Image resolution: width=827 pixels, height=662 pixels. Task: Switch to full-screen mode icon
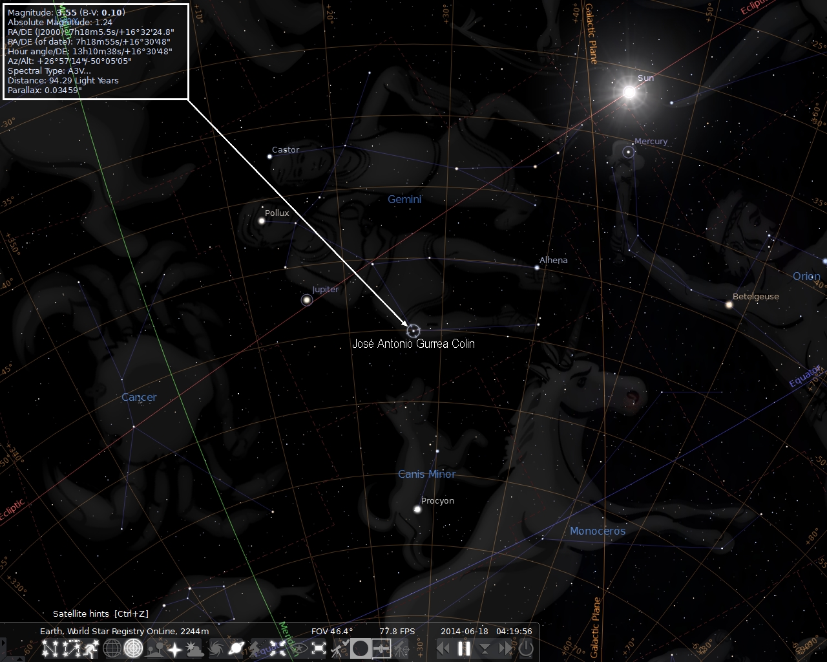click(x=318, y=648)
